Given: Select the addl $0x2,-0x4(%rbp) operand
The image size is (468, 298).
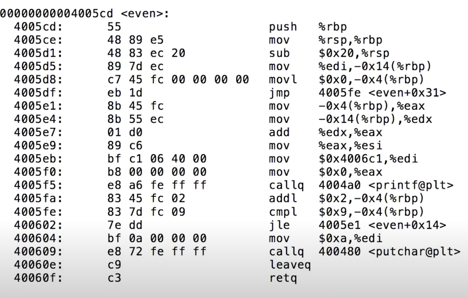Looking at the screenshot, I should point(371,198).
